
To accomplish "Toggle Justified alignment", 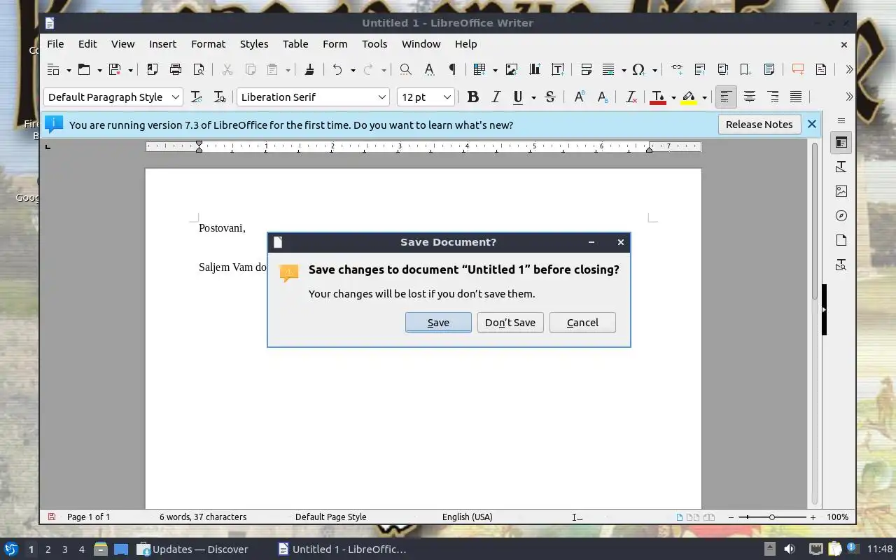I will [x=796, y=97].
